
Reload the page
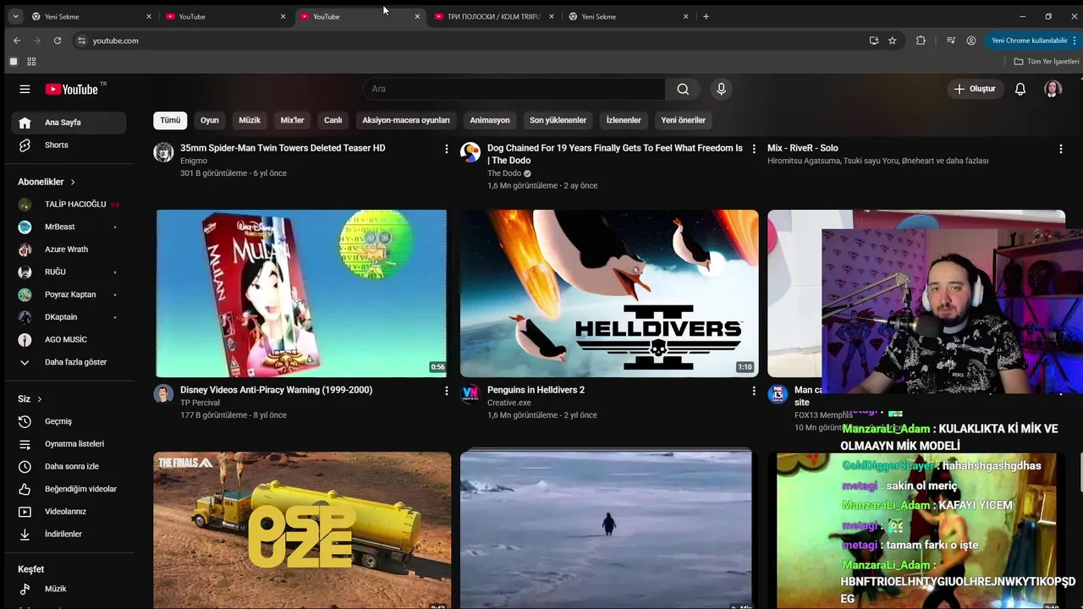point(58,41)
